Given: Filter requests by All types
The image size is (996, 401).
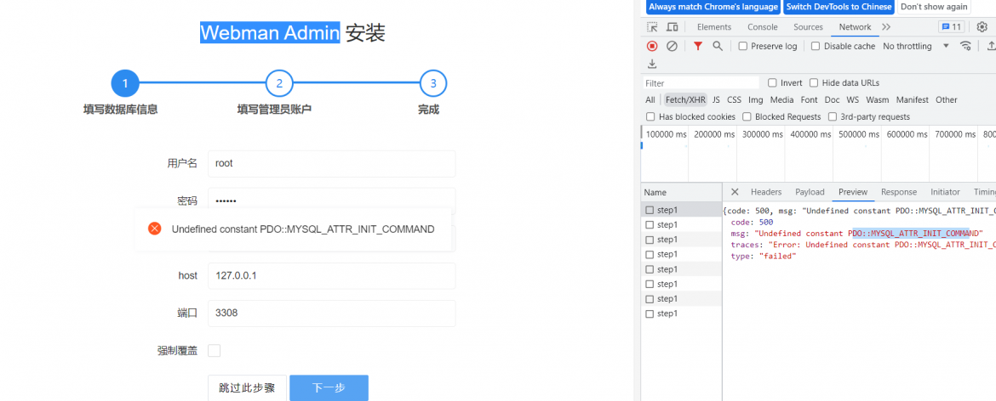Looking at the screenshot, I should click(x=650, y=99).
